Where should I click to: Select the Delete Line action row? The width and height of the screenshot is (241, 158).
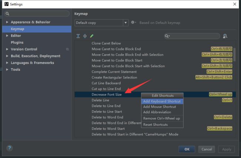click(x=155, y=100)
